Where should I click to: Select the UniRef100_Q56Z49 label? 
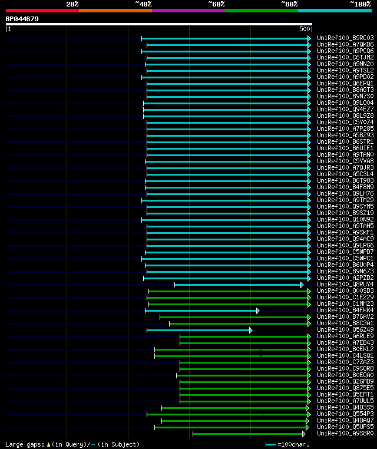point(345,329)
